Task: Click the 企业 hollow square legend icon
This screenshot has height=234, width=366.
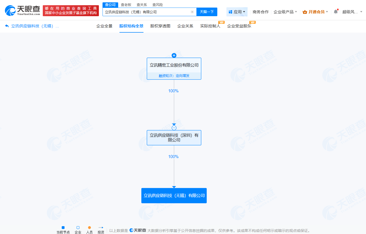Action: pyautogui.click(x=77, y=227)
